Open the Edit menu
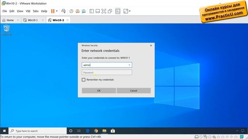Viewport: 248px width, 139px height. (x=12, y=11)
